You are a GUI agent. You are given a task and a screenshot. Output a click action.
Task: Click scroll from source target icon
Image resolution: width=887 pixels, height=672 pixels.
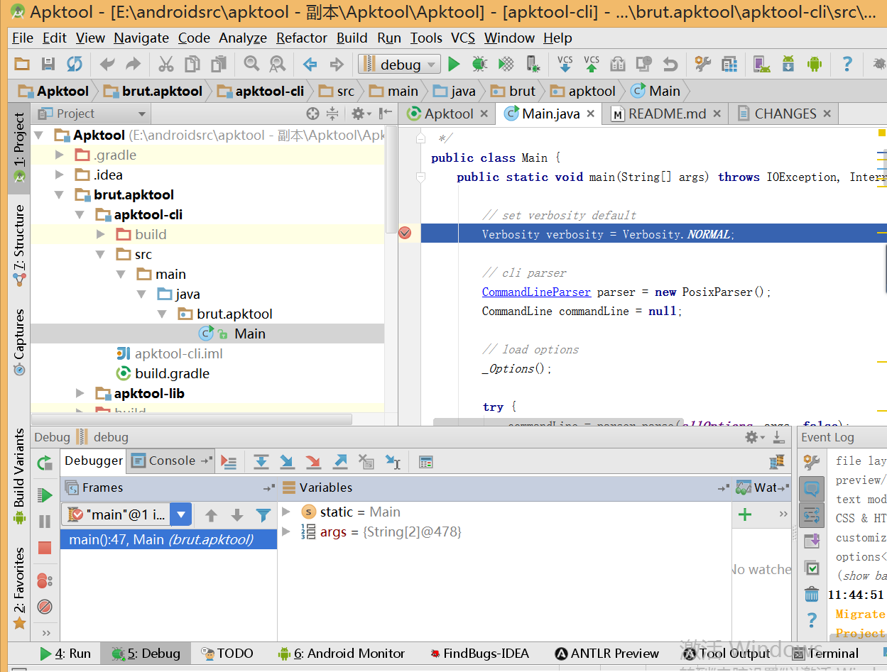pyautogui.click(x=312, y=114)
